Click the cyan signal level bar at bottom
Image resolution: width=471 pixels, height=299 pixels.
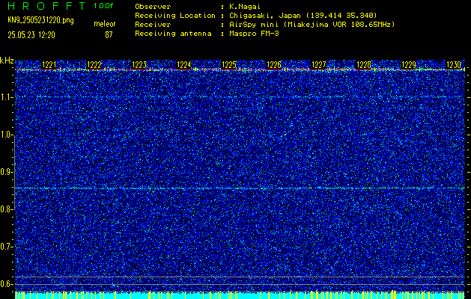[x=240, y=295]
